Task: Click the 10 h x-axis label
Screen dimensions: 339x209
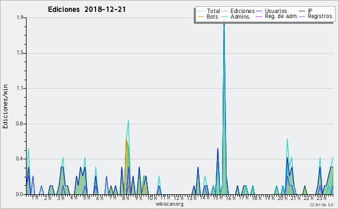Action: pyautogui.click(x=152, y=198)
